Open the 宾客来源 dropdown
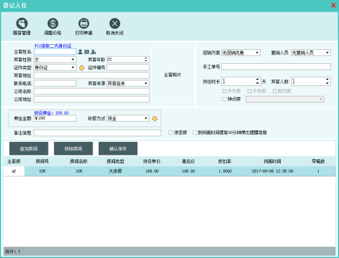Image resolution: width=339 pixels, height=258 pixels. point(146,84)
